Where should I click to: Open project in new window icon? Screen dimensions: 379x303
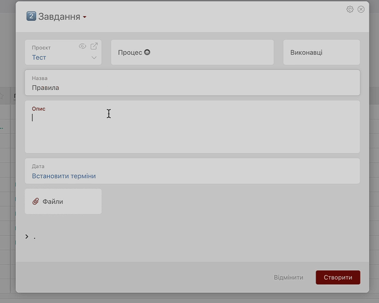click(94, 46)
